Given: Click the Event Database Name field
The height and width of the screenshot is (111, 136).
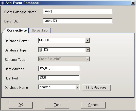Looking at the screenshot, I should point(78,11).
